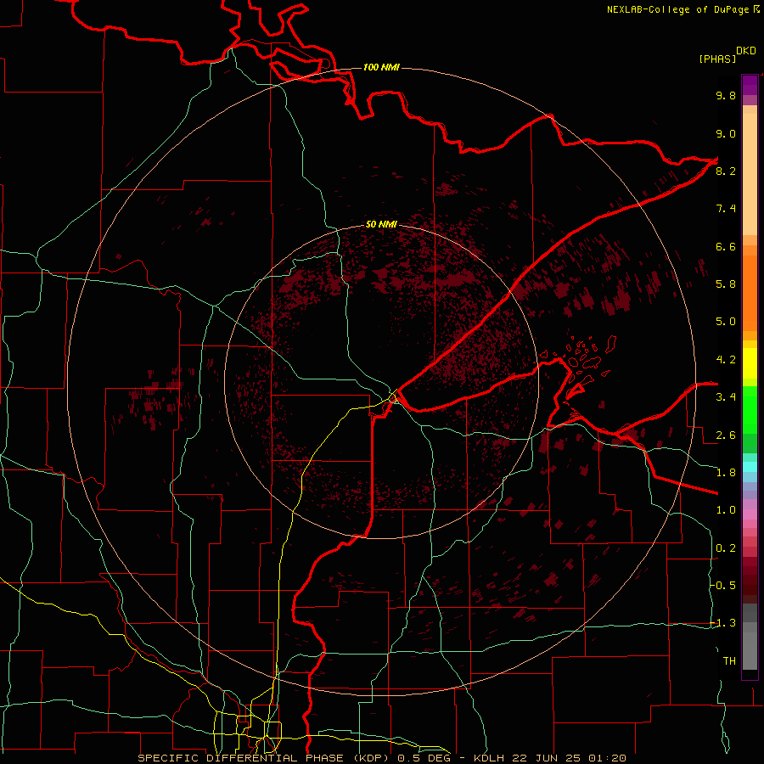Click the 2.6 value on color scale
This screenshot has height=764, width=764.
tap(726, 435)
